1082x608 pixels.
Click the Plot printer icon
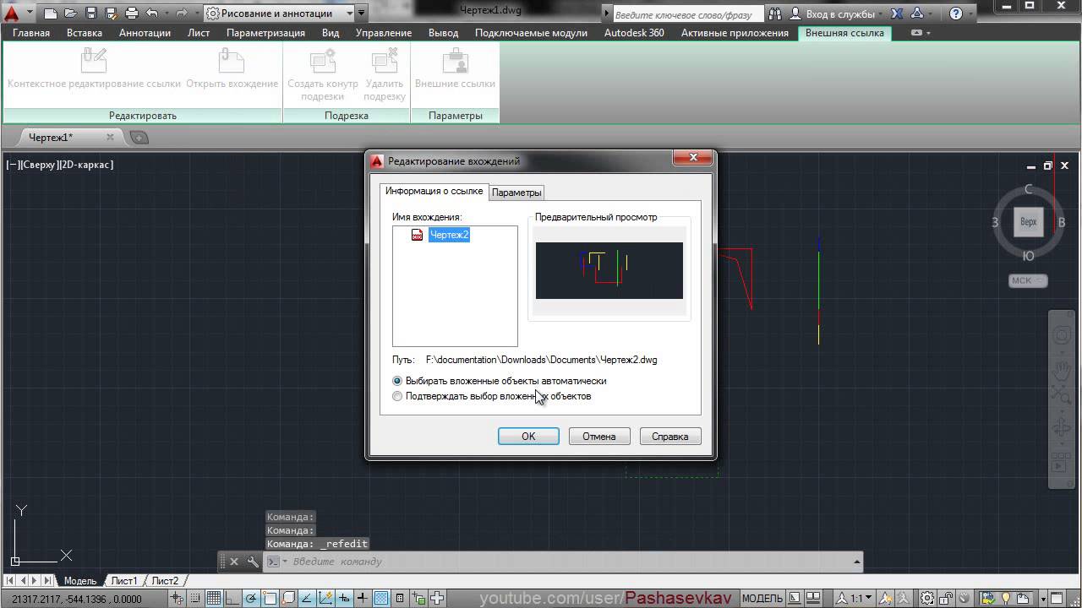[x=131, y=14]
